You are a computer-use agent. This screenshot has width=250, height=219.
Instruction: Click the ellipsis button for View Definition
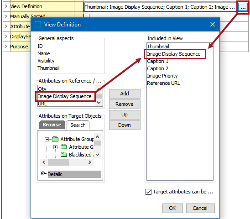[x=243, y=7]
